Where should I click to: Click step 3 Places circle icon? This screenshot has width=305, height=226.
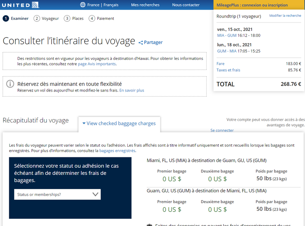coord(67,18)
